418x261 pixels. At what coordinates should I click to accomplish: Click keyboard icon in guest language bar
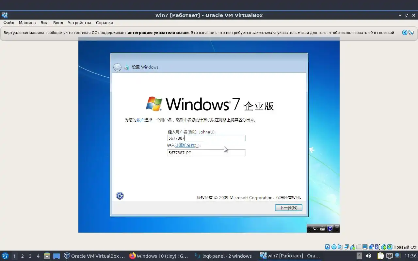323,228
